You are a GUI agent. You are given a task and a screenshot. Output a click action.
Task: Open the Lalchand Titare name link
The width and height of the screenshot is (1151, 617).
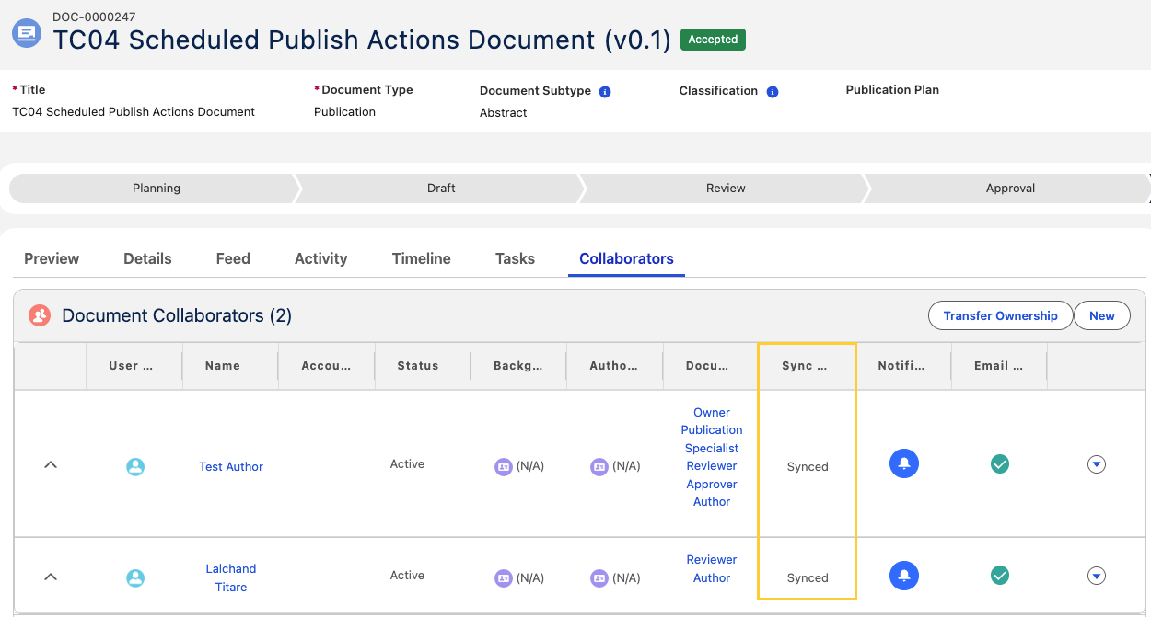[x=231, y=577]
